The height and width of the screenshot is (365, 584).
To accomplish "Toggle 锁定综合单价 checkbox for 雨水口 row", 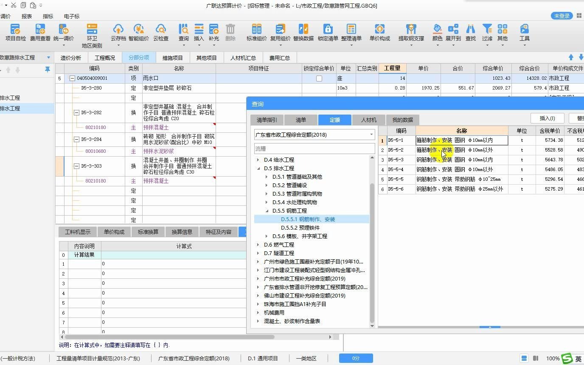I will [x=319, y=79].
